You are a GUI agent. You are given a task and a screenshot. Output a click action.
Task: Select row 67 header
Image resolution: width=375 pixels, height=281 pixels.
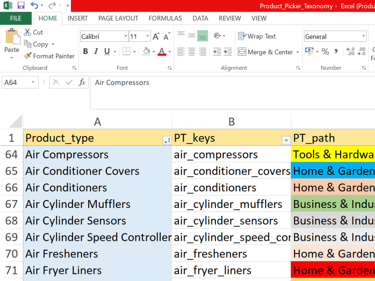pos(12,204)
